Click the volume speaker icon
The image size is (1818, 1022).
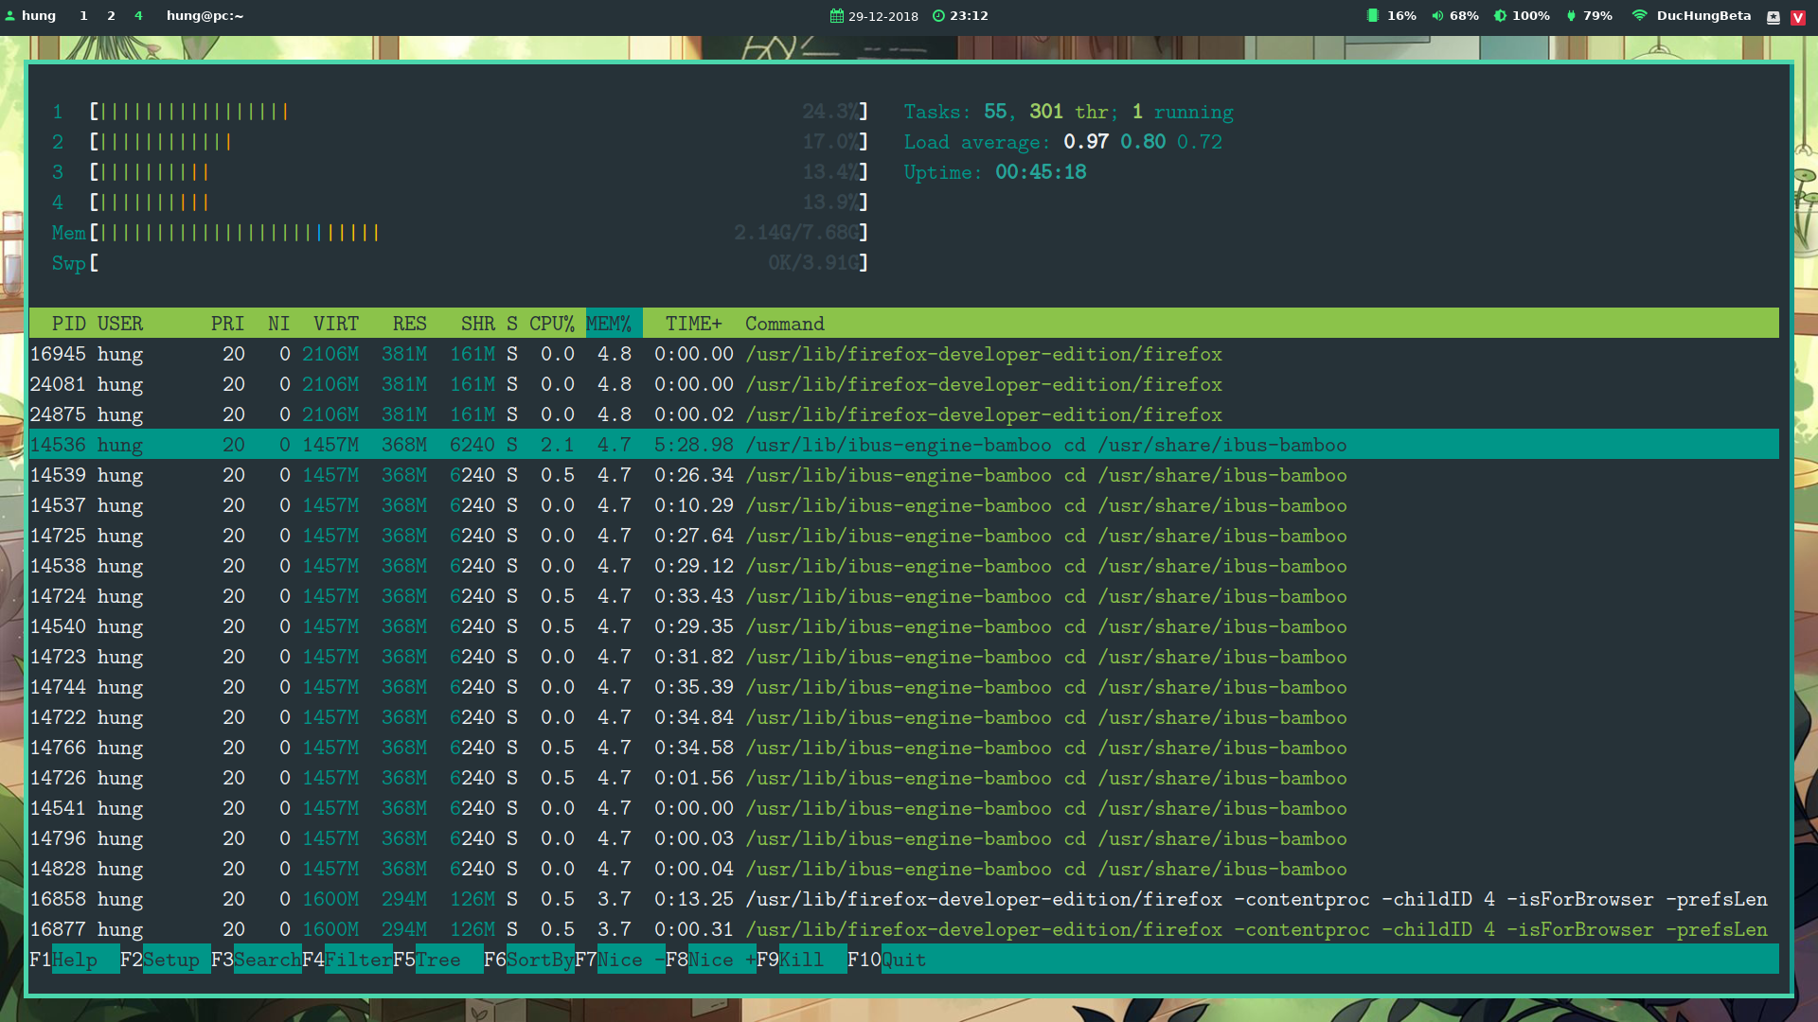coord(1437,15)
